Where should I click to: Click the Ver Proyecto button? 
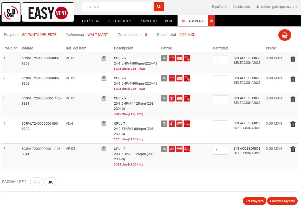click(254, 201)
